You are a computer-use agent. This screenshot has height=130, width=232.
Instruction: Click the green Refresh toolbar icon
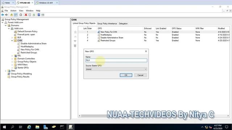(34, 15)
